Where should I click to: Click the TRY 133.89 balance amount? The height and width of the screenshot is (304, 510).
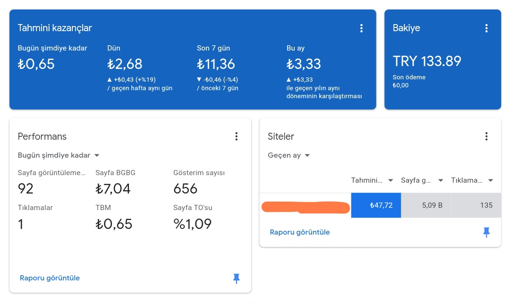[x=427, y=61]
